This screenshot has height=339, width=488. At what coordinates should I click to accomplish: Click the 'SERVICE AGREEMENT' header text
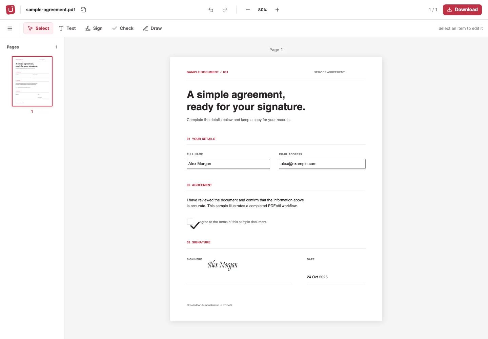point(329,72)
